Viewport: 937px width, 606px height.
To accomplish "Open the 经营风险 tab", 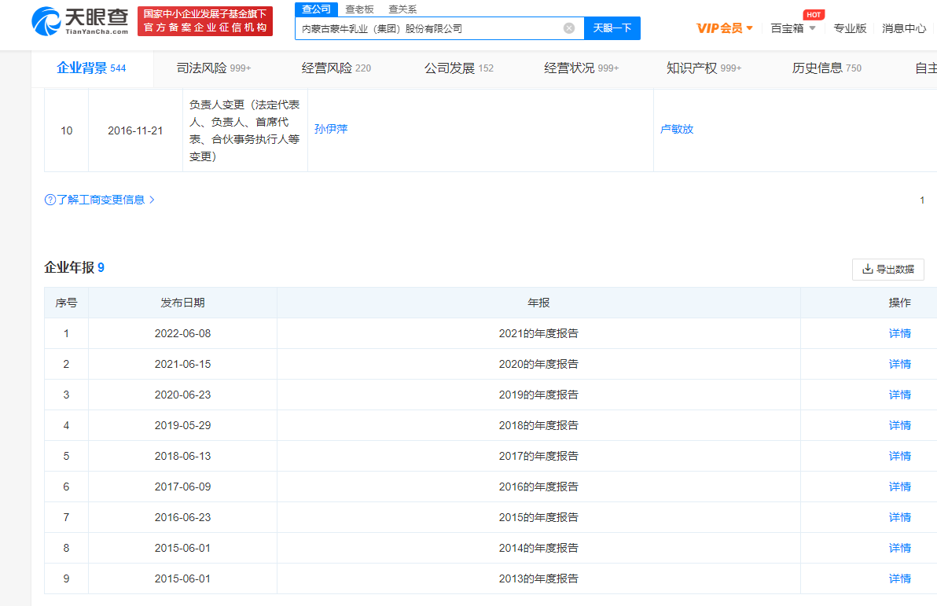I will [336, 68].
